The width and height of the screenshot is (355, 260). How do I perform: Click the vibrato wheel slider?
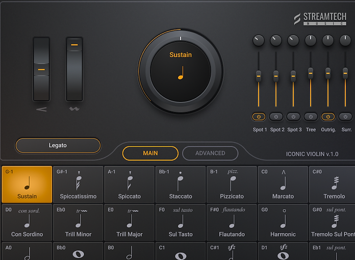[x=74, y=69]
